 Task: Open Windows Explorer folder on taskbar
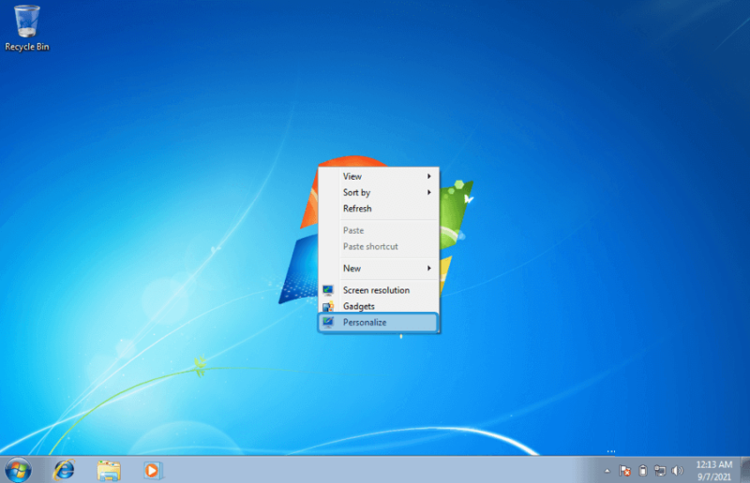pos(109,471)
